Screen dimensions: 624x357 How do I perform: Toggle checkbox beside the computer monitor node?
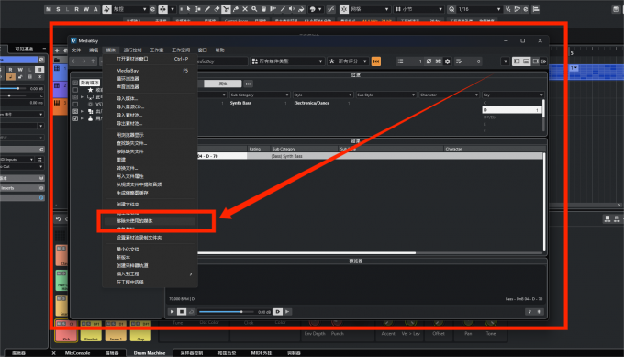tap(75, 97)
